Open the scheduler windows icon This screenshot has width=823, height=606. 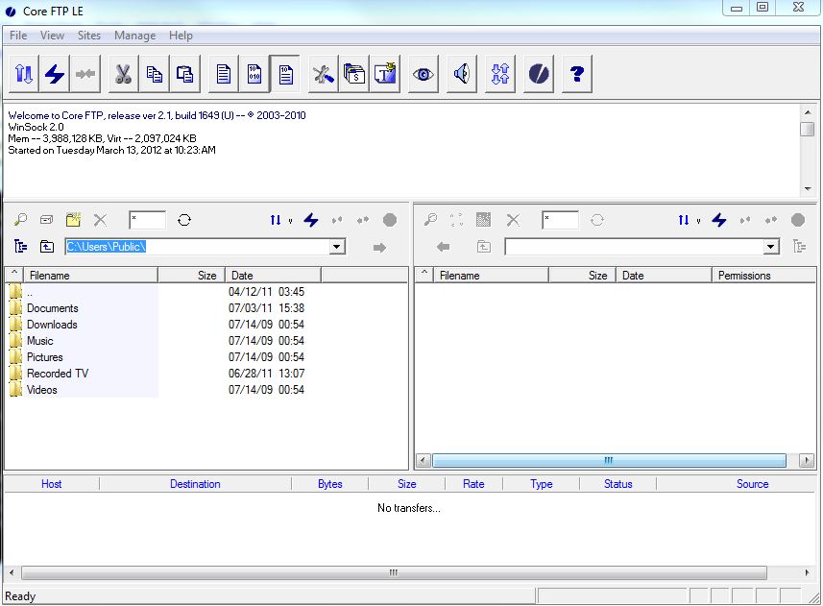tap(354, 74)
